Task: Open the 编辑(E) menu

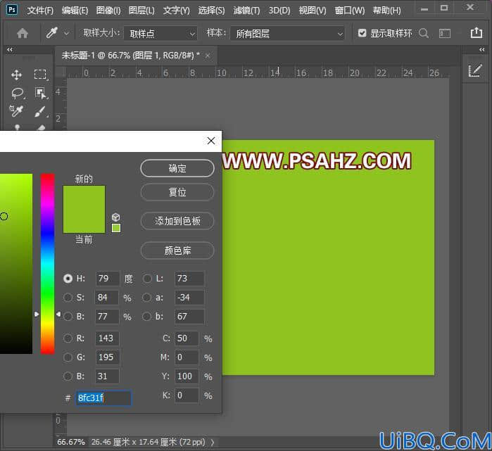Action: 75,11
